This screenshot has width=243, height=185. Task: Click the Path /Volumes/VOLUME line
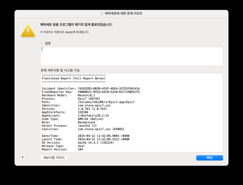(x=88, y=102)
